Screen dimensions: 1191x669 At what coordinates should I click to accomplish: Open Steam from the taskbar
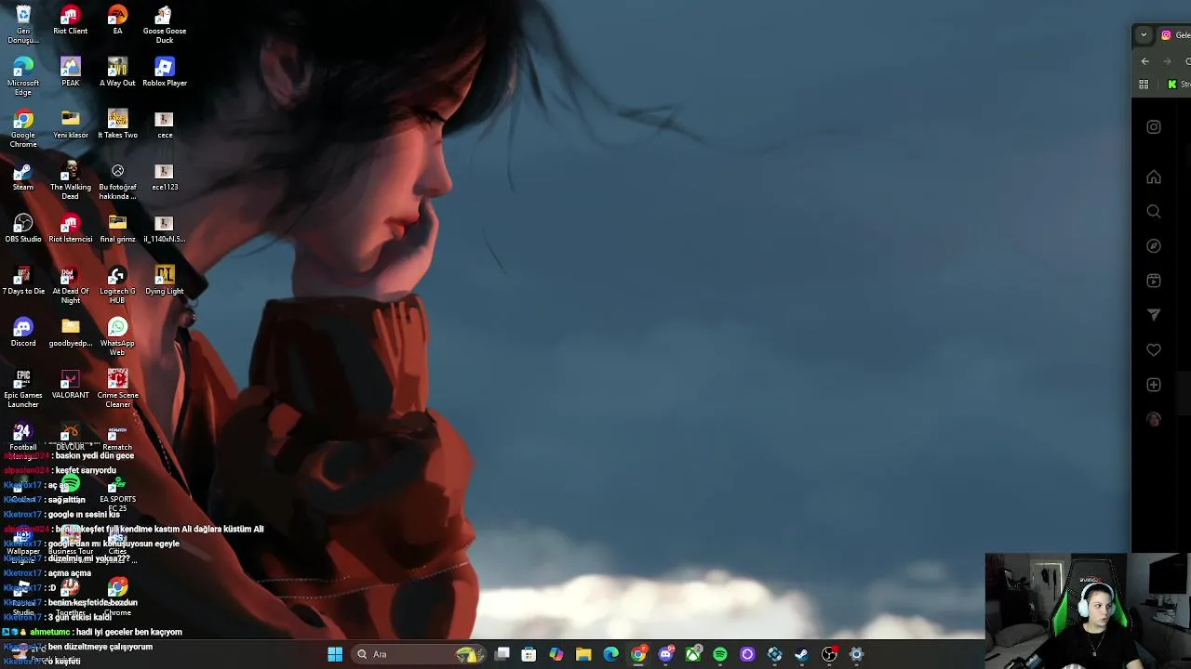click(x=801, y=654)
